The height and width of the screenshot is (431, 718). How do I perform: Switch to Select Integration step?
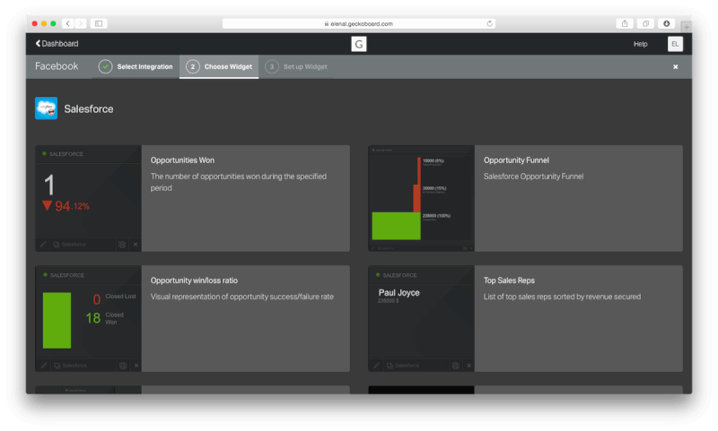click(136, 66)
